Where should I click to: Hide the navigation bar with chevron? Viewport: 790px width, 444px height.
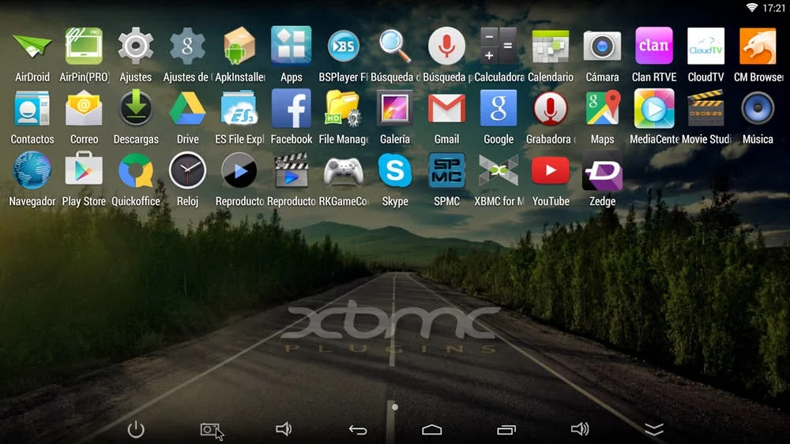pyautogui.click(x=654, y=429)
